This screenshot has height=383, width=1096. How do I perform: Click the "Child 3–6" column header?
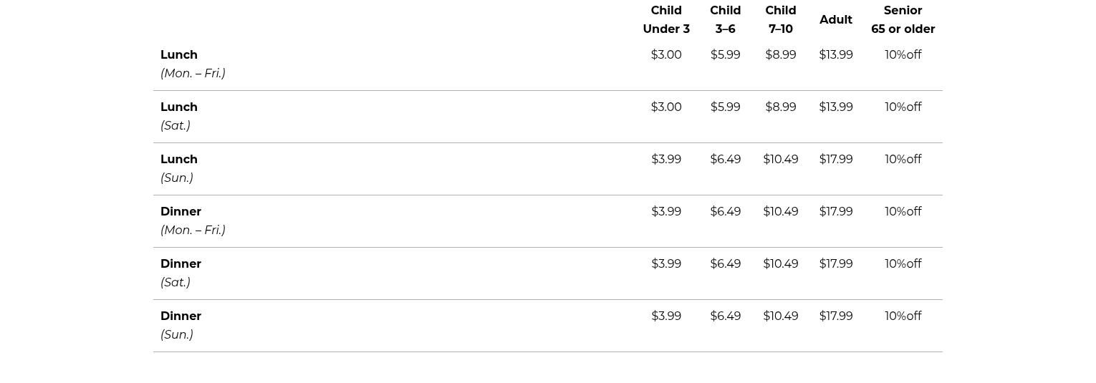point(725,20)
